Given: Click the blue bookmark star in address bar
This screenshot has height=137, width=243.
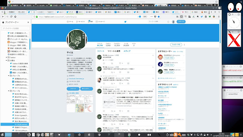Looking at the screenshot, I should (159, 17).
